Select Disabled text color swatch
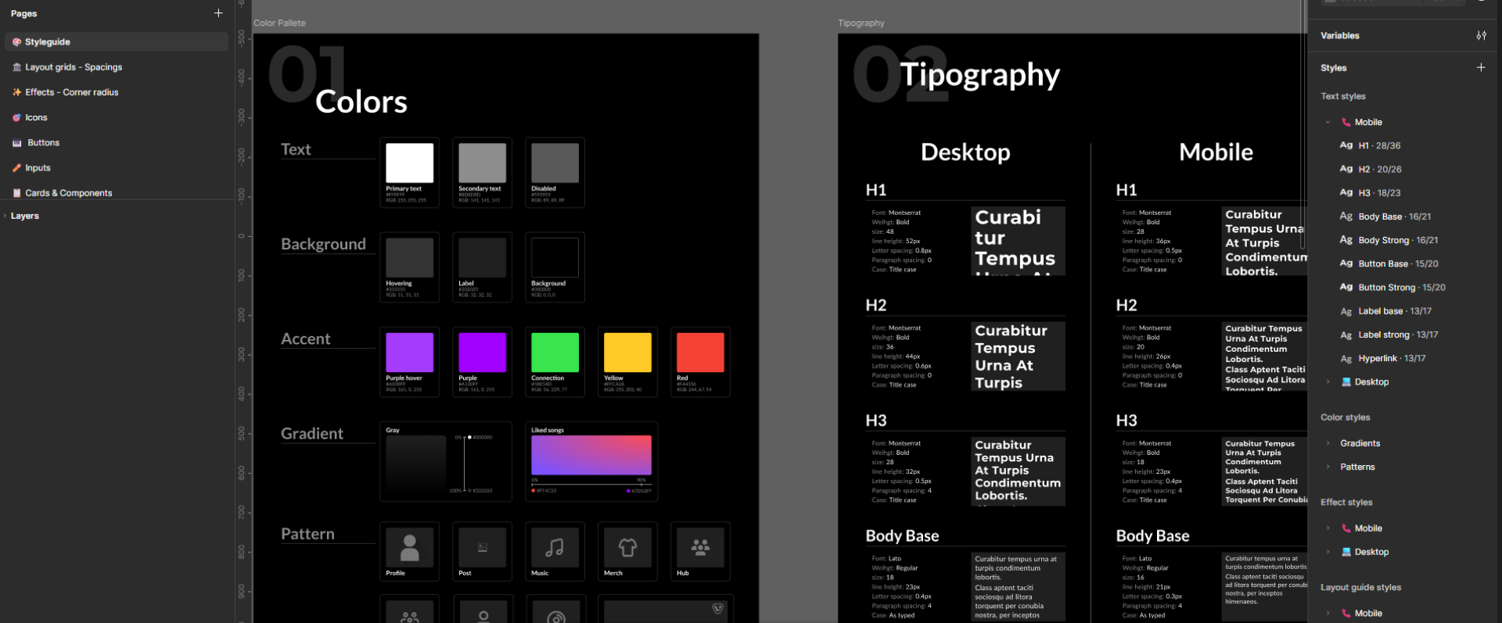This screenshot has height=623, width=1502. (555, 163)
